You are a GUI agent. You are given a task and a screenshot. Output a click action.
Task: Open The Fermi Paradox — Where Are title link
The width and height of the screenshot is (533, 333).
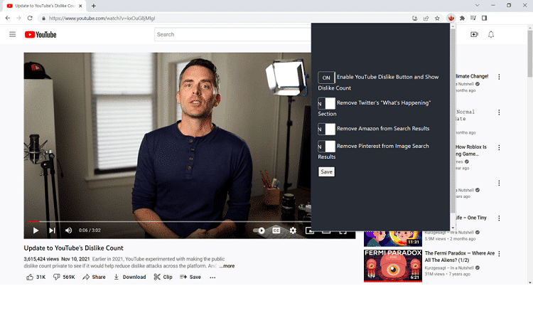(x=460, y=257)
